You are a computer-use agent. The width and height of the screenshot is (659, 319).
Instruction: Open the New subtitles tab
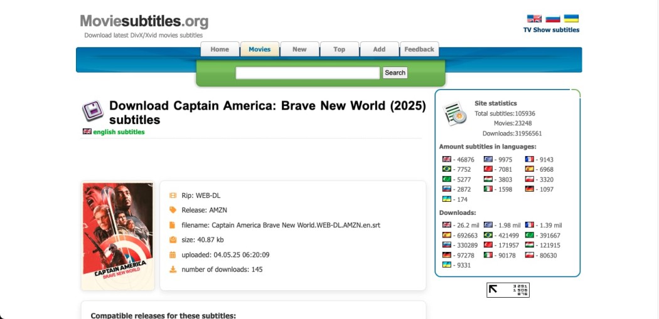tap(299, 49)
